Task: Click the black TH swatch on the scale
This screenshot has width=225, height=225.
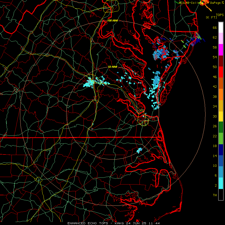Action: (x=221, y=194)
